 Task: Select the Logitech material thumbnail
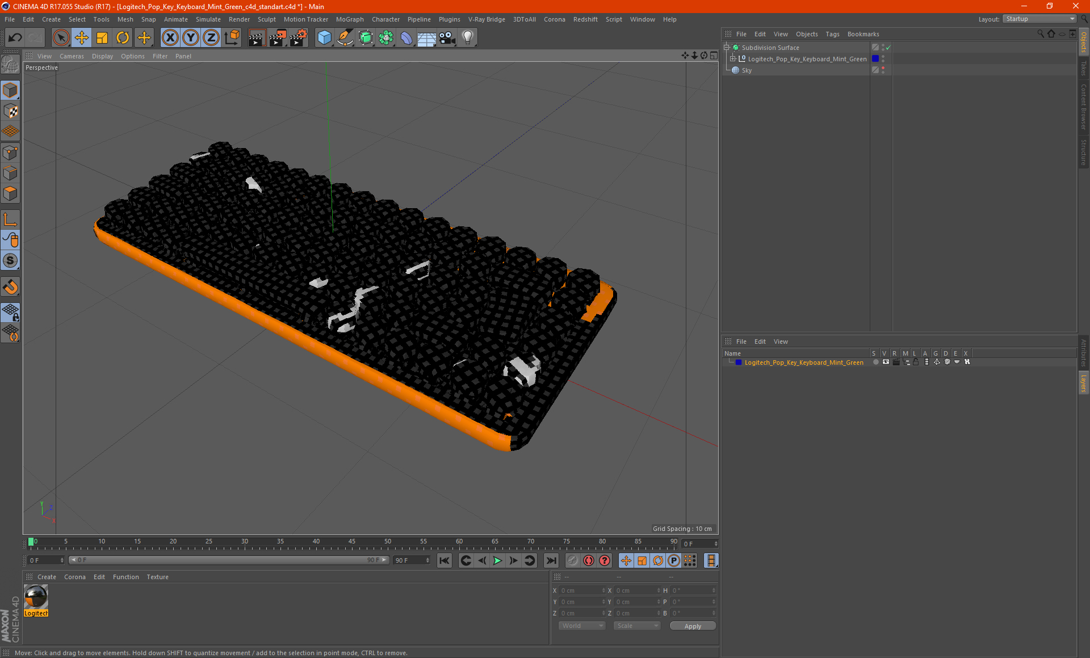tap(36, 597)
